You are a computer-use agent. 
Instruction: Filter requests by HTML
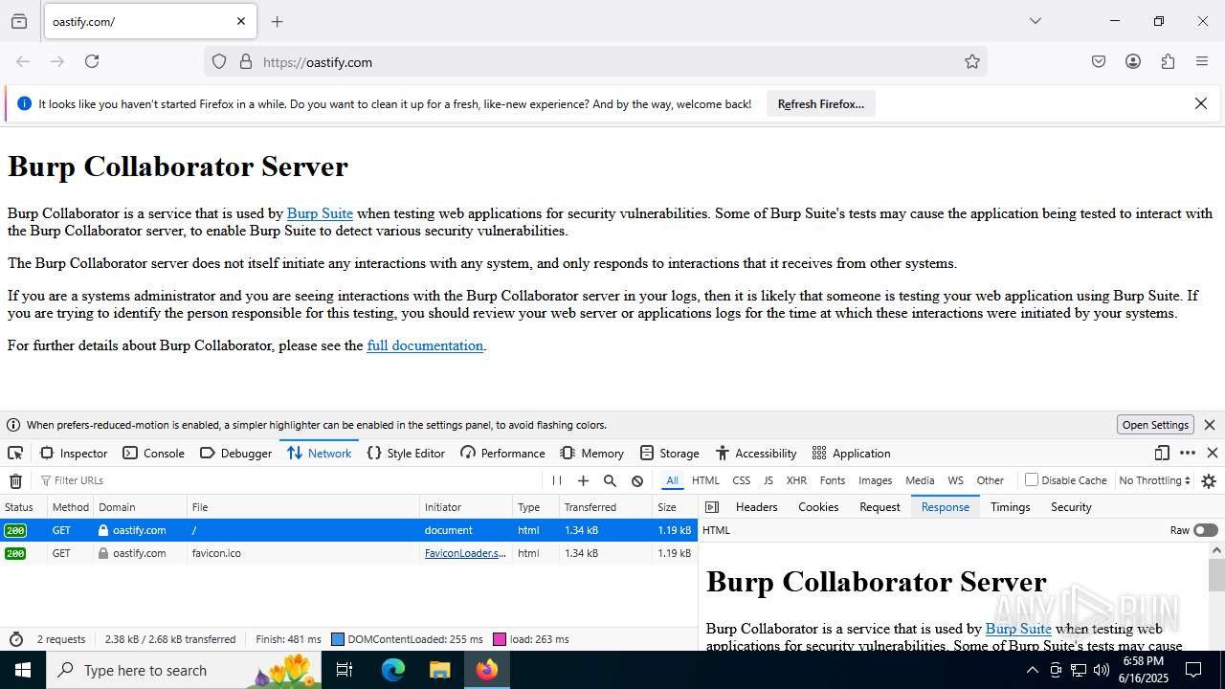pos(705,480)
